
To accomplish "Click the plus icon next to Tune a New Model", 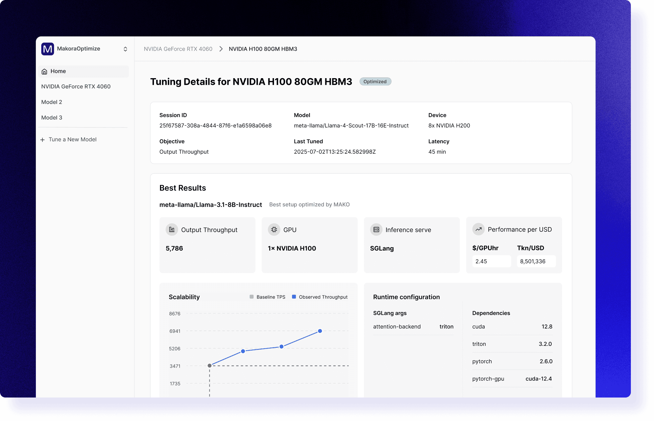I will click(x=43, y=140).
